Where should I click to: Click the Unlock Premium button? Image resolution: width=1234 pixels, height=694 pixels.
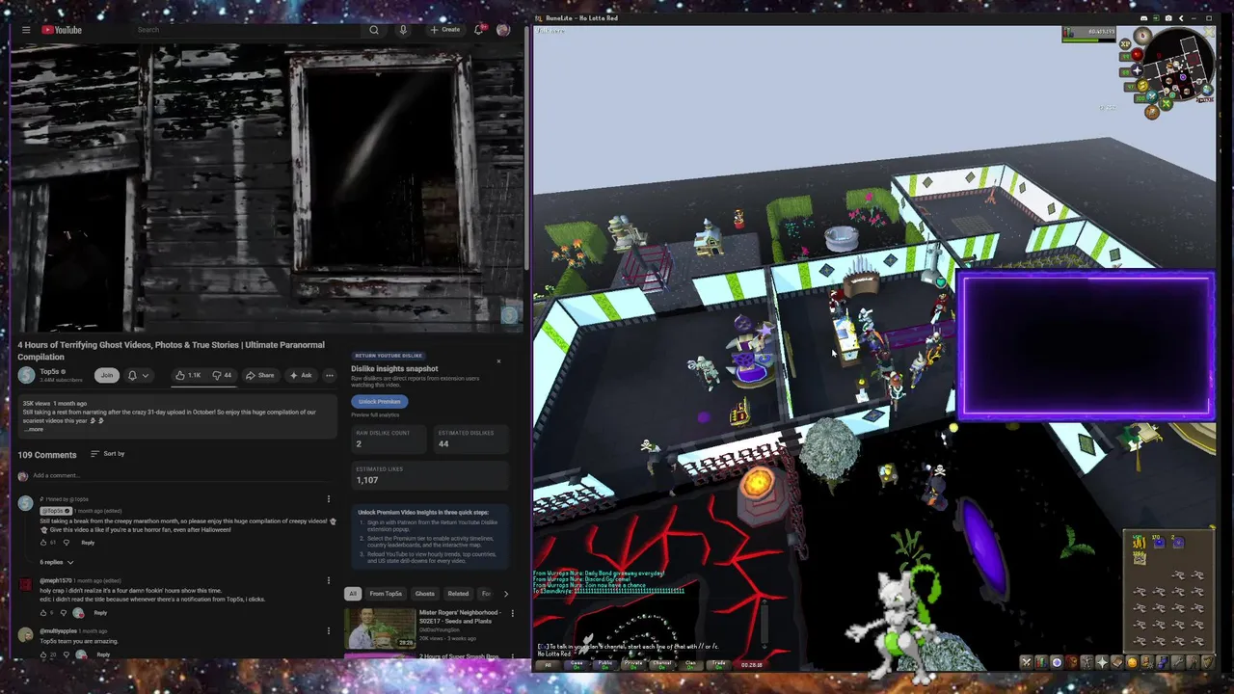pyautogui.click(x=379, y=402)
